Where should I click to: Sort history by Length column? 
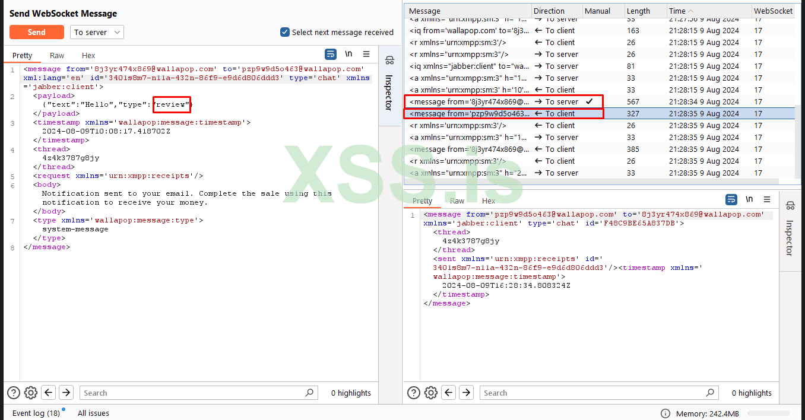tap(645, 11)
